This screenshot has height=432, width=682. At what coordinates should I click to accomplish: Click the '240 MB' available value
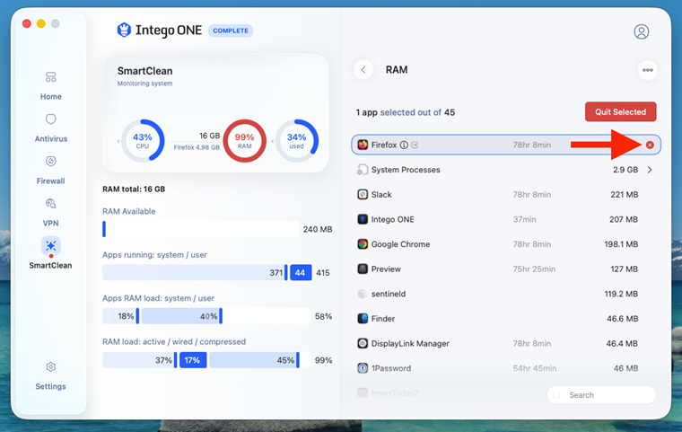[318, 229]
